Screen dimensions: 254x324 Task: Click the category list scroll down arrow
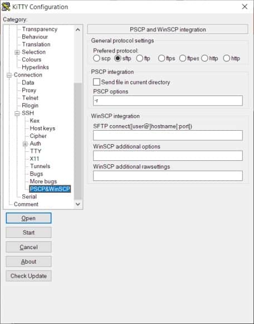click(x=78, y=204)
